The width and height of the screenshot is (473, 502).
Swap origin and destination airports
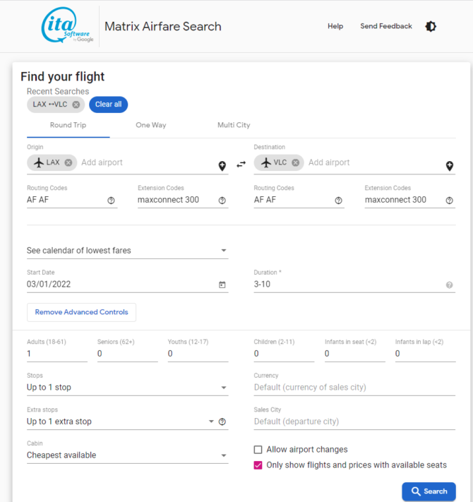[241, 165]
